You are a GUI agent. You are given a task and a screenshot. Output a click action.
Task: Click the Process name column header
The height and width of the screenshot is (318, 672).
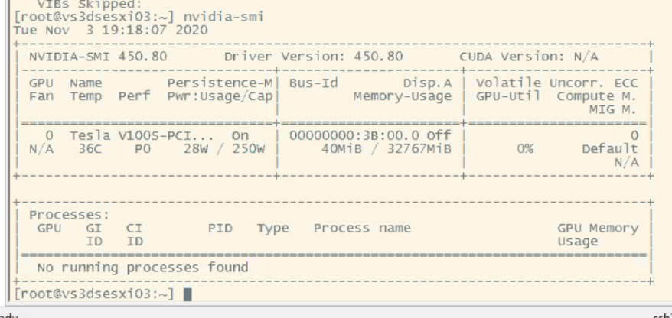point(362,228)
